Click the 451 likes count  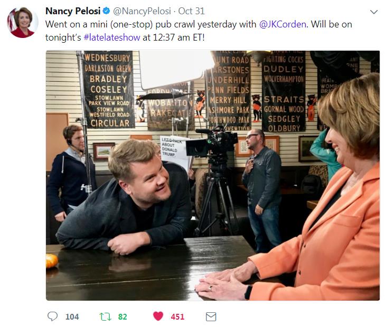[x=177, y=316]
